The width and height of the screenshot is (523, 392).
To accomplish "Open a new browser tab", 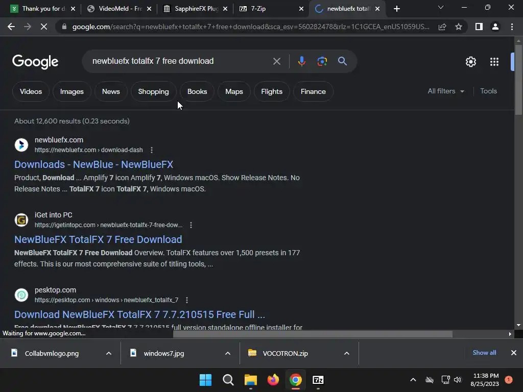I will 396,9.
